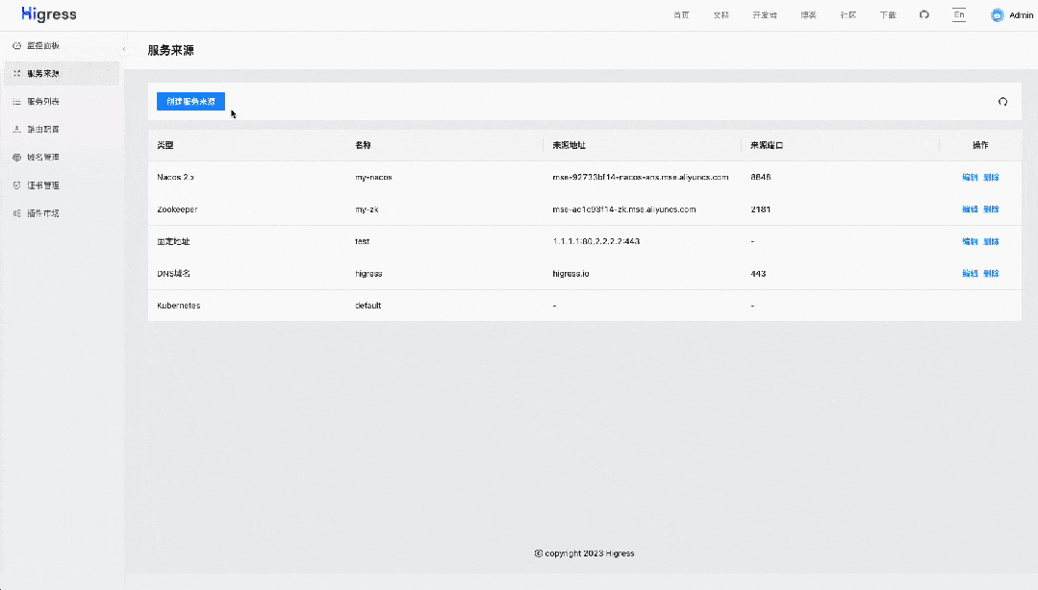Click the 创建服务来源 create button
This screenshot has height=590, width=1038.
click(190, 101)
